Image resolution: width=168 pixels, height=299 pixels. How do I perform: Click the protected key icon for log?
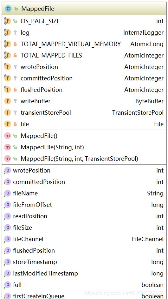tap(15, 33)
